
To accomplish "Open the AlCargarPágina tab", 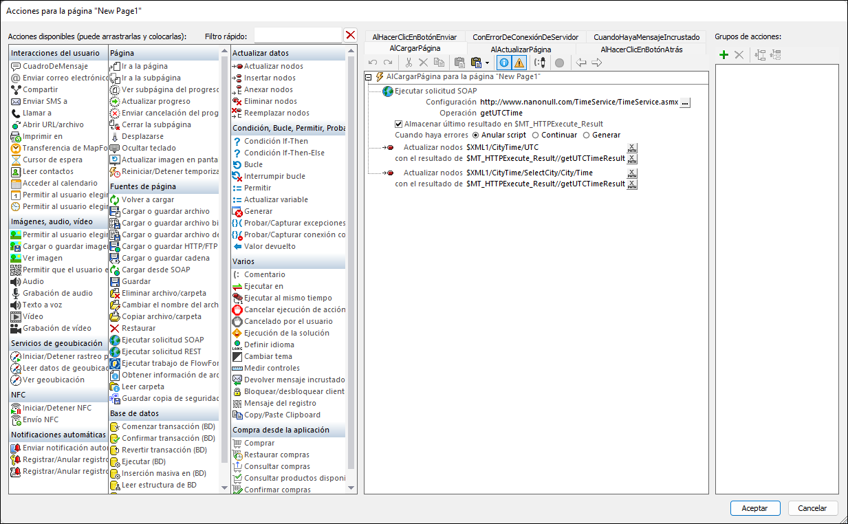I will tap(415, 49).
